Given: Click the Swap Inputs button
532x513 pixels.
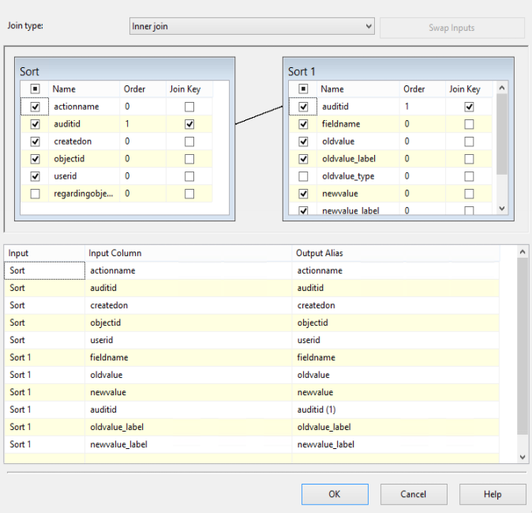Looking at the screenshot, I should pos(451,28).
